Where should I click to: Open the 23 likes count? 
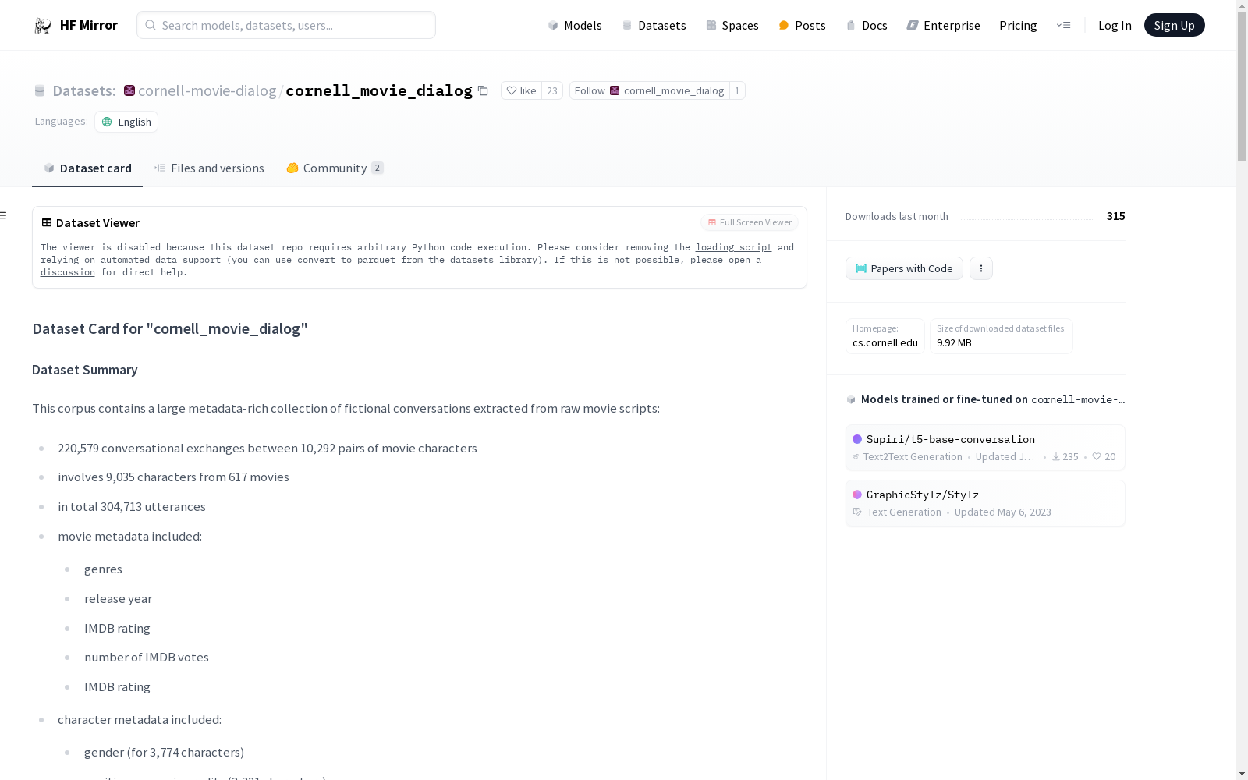click(552, 91)
